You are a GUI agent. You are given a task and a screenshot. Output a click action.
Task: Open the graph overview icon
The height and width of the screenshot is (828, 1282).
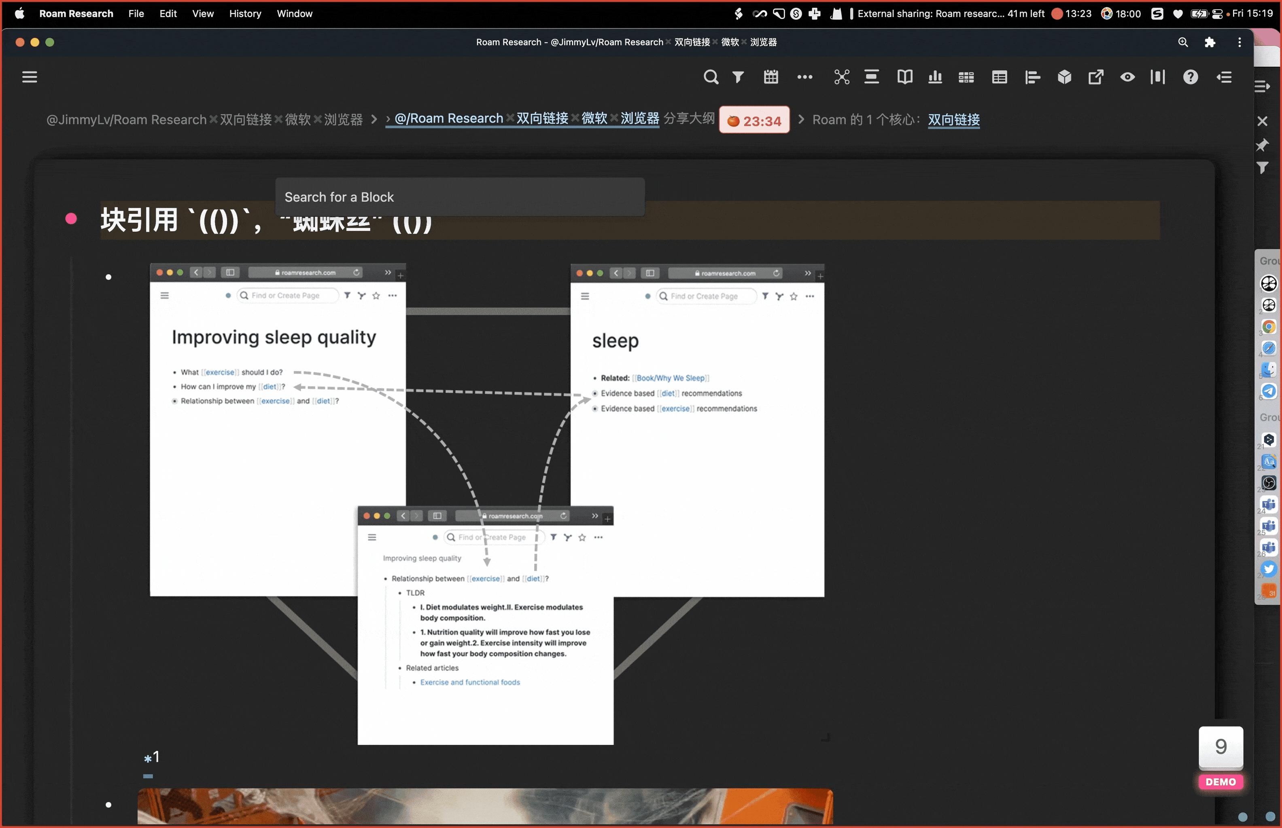842,77
